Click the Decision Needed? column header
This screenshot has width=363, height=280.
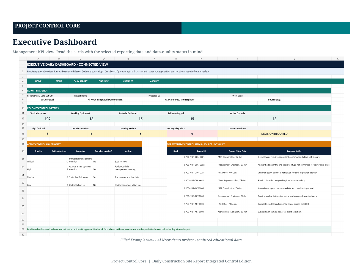(104, 151)
